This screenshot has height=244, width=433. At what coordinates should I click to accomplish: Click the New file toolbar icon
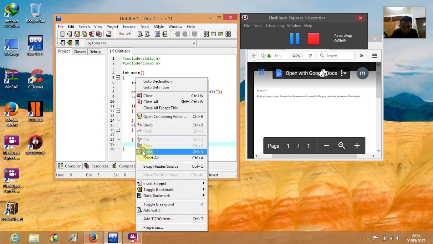tap(62, 34)
